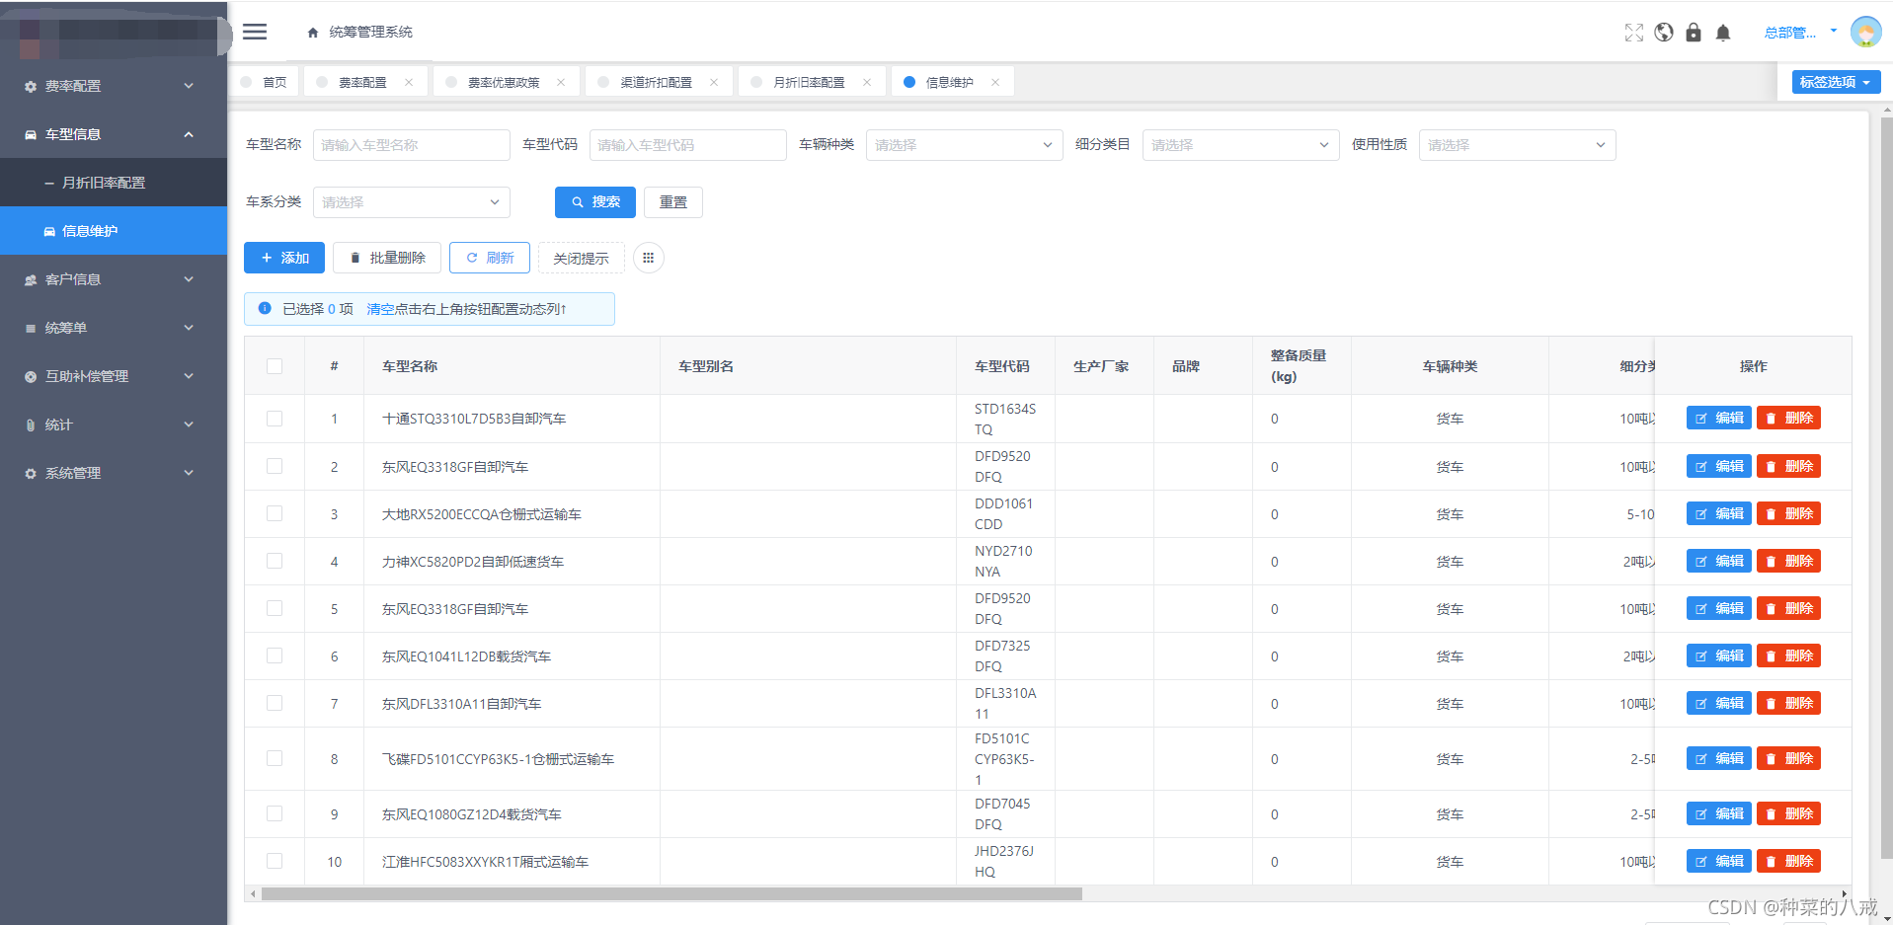This screenshot has height=925, width=1893.
Task: Click 编辑 for row 1 十通STQ3310L7D5B3
Action: [x=1719, y=419]
